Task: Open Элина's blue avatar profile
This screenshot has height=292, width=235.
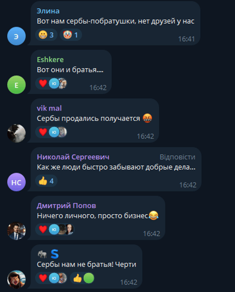Action: 16,36
